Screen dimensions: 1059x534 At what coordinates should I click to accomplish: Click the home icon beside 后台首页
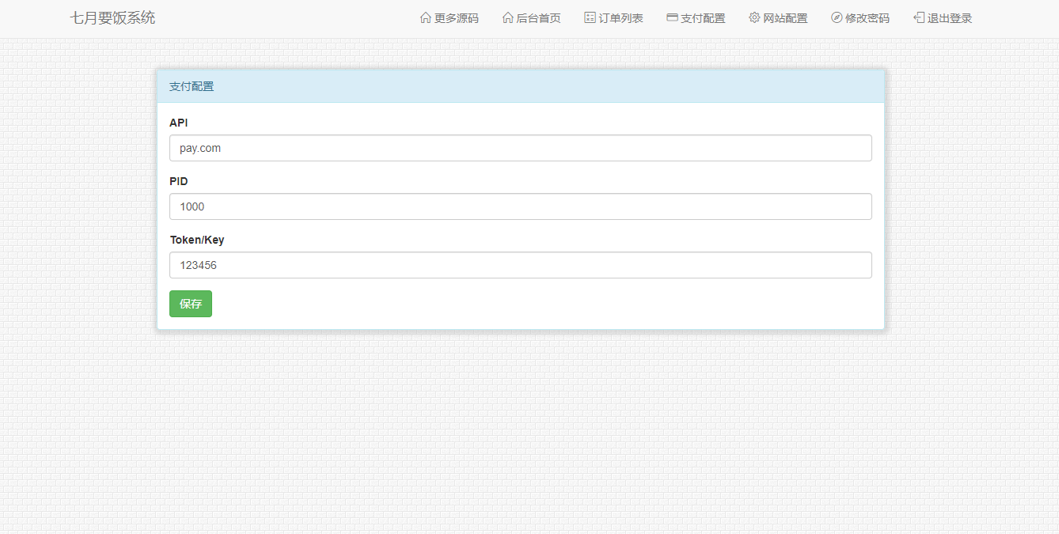[508, 18]
